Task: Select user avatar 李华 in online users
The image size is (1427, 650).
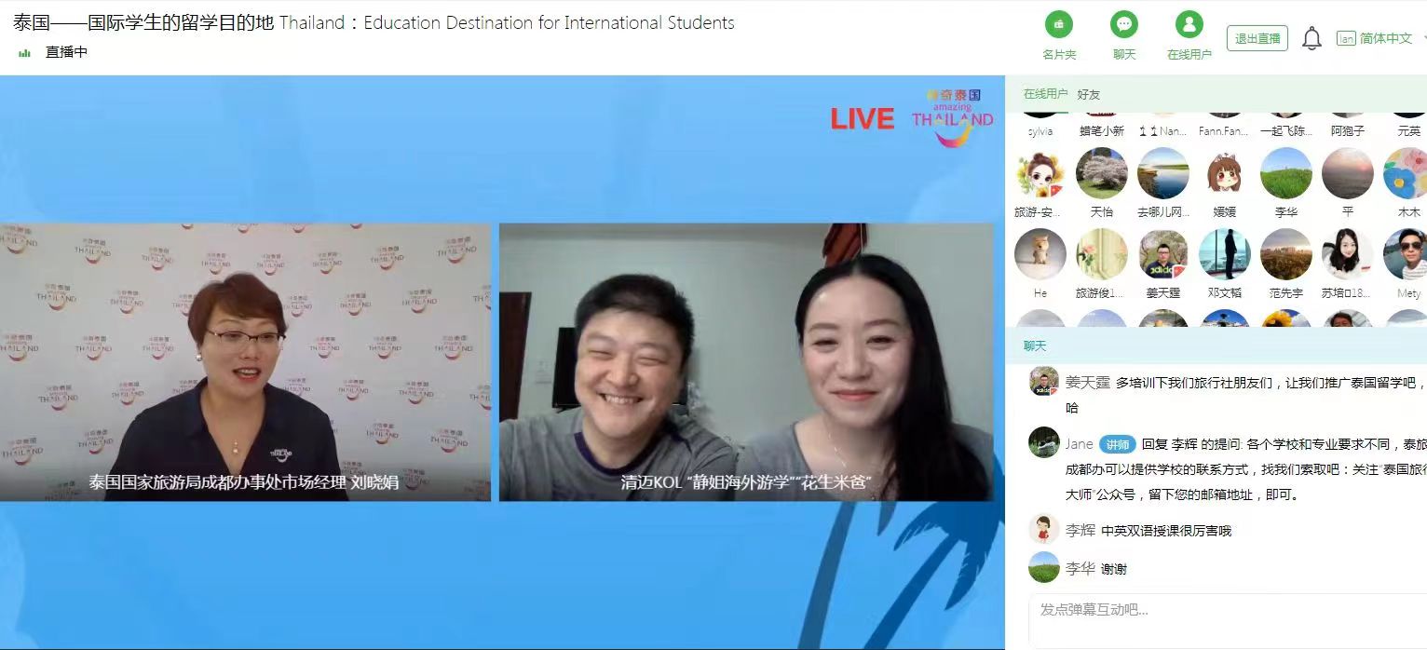Action: point(1286,173)
